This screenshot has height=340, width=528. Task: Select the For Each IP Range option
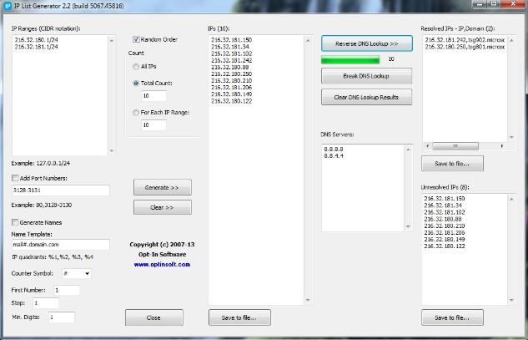(x=136, y=112)
